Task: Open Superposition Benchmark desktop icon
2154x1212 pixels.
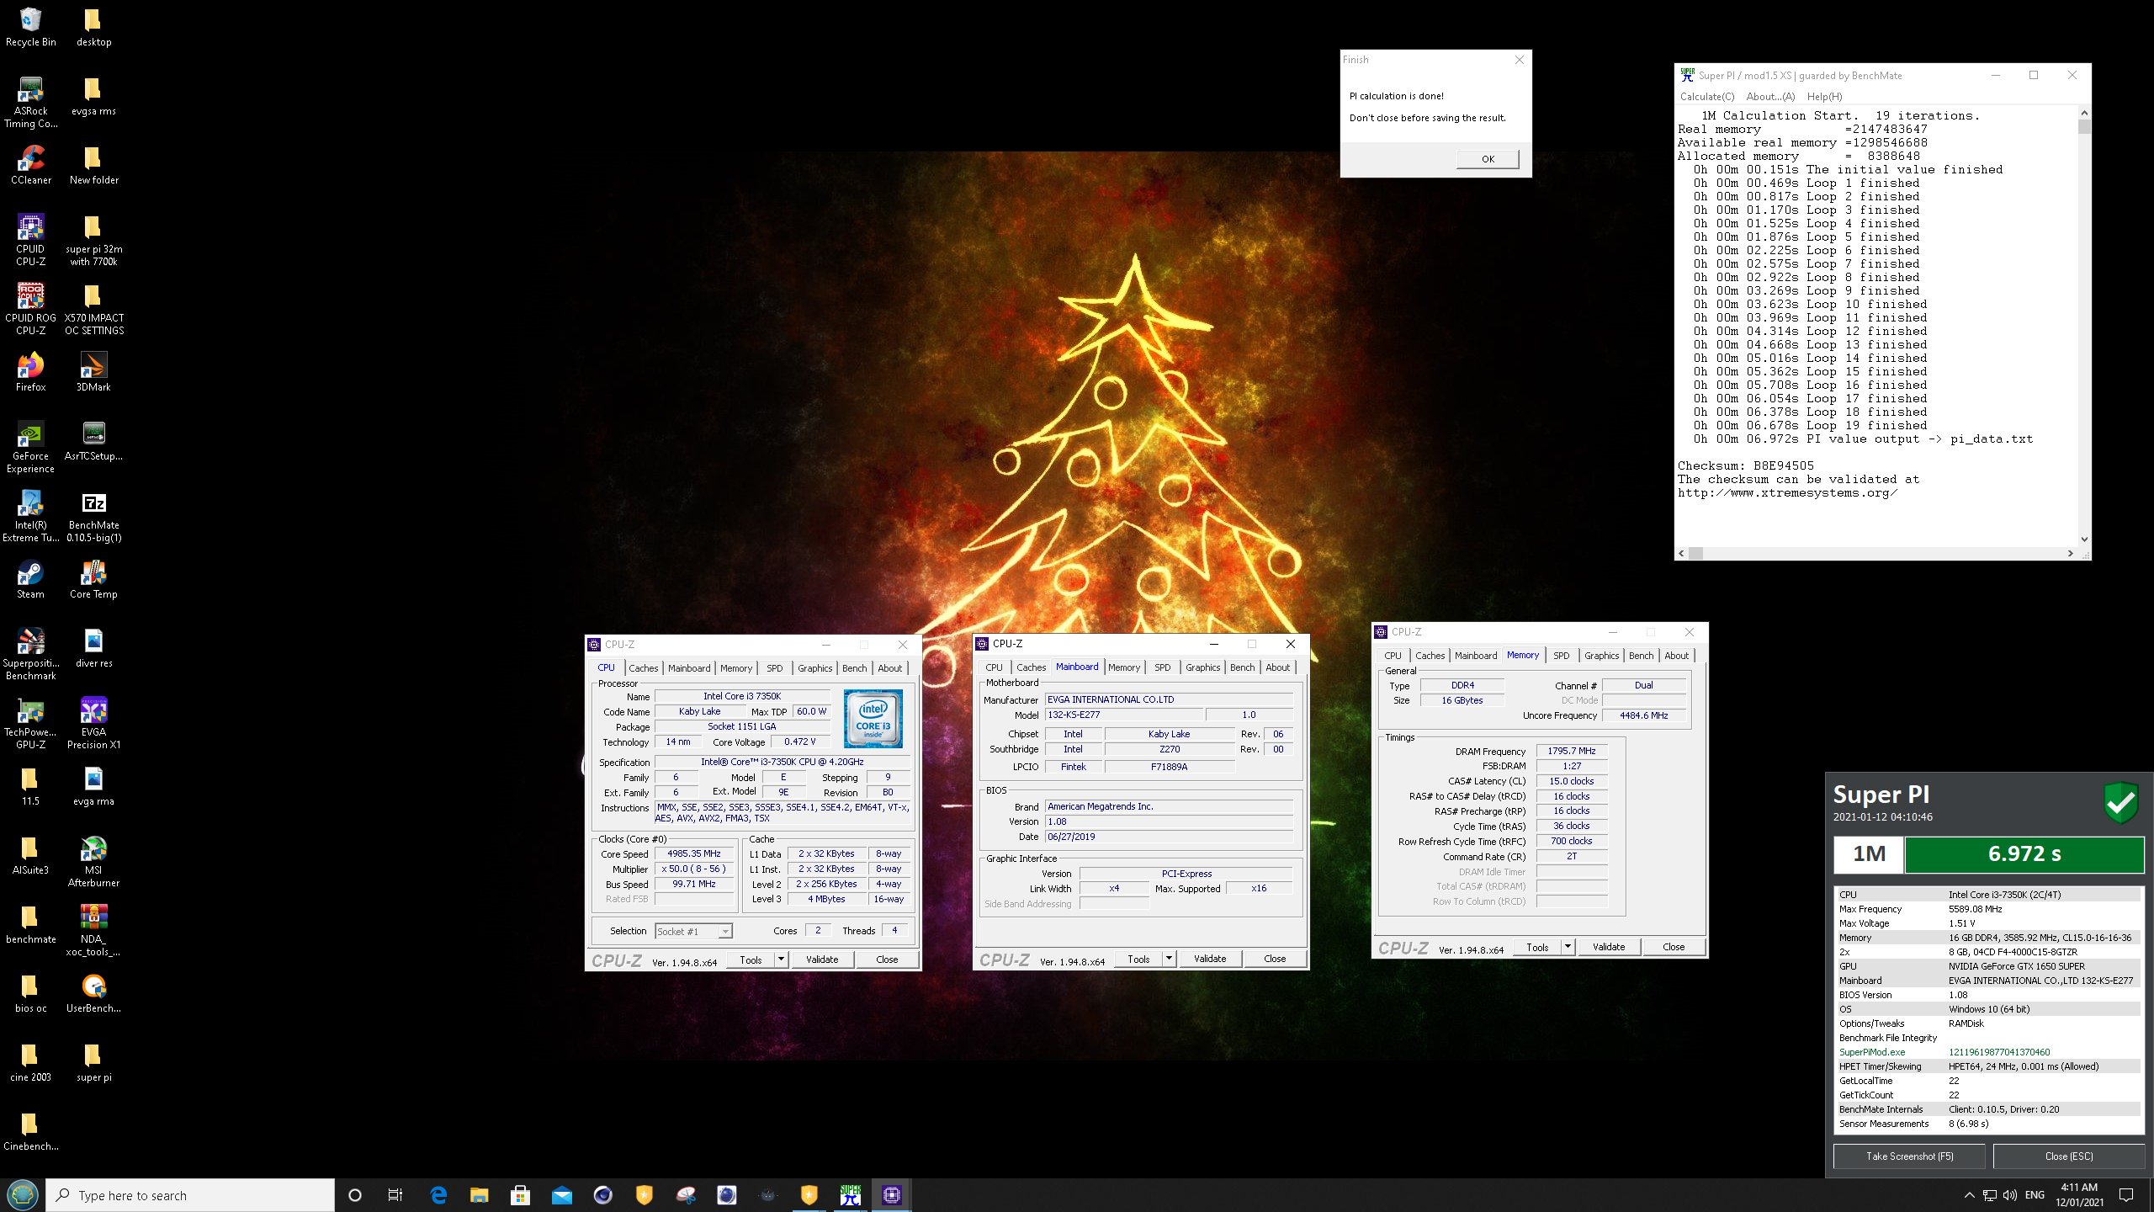Action: 30,654
